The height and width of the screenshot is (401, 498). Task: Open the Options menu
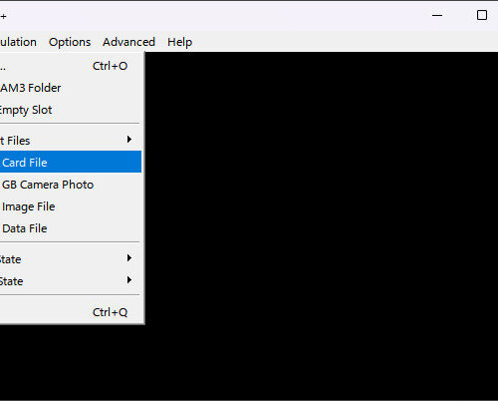(x=70, y=42)
